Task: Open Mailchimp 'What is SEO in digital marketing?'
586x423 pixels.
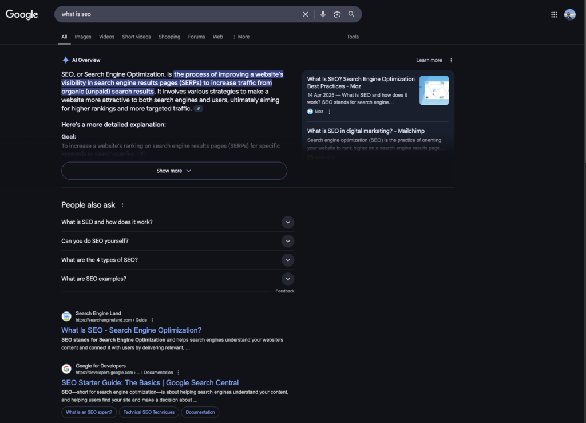Action: [366, 131]
